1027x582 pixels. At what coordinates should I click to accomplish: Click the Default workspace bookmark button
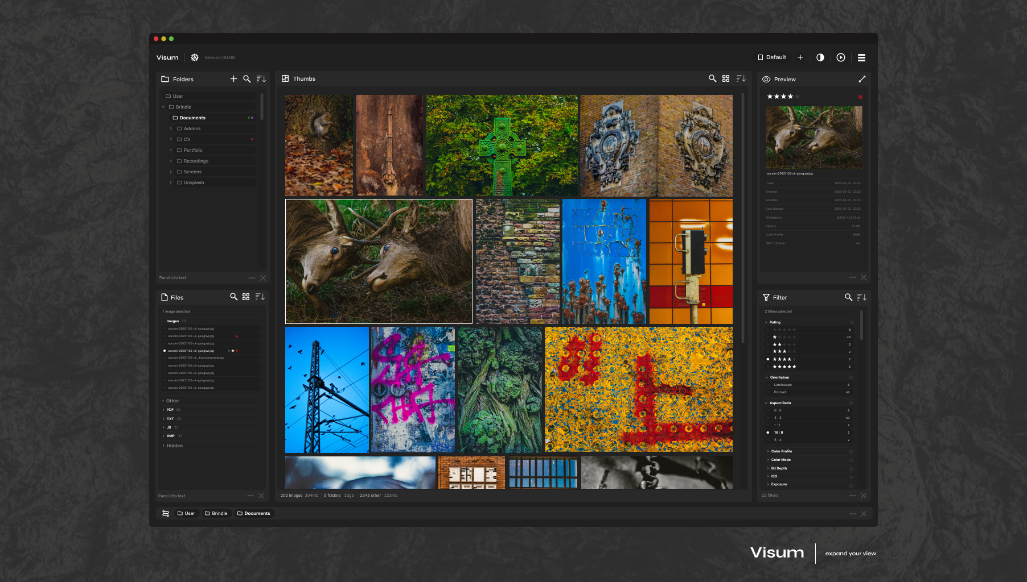pyautogui.click(x=771, y=57)
